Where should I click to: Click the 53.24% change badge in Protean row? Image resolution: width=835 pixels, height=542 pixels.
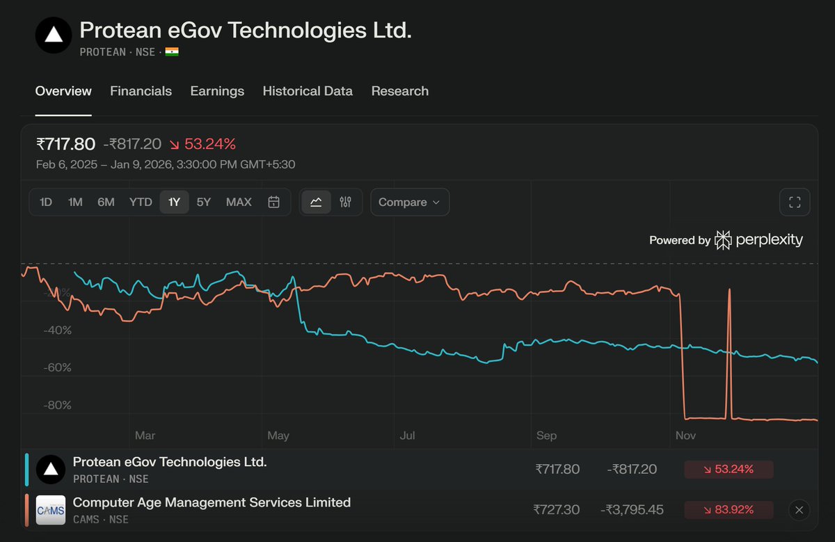[729, 470]
